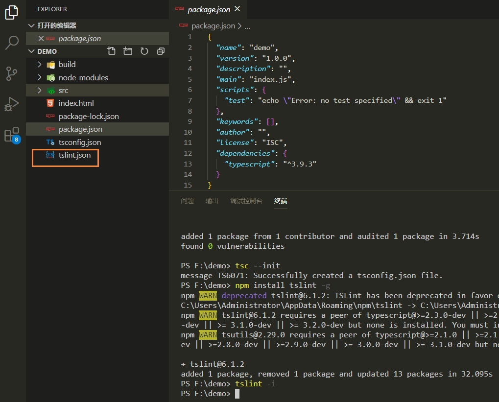Open package-lock.json from the explorer

(x=97, y=116)
